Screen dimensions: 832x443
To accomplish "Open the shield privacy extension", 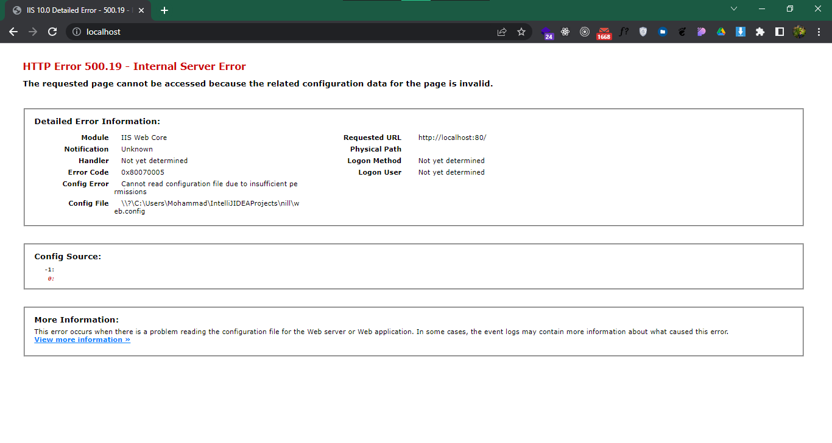I will point(643,32).
